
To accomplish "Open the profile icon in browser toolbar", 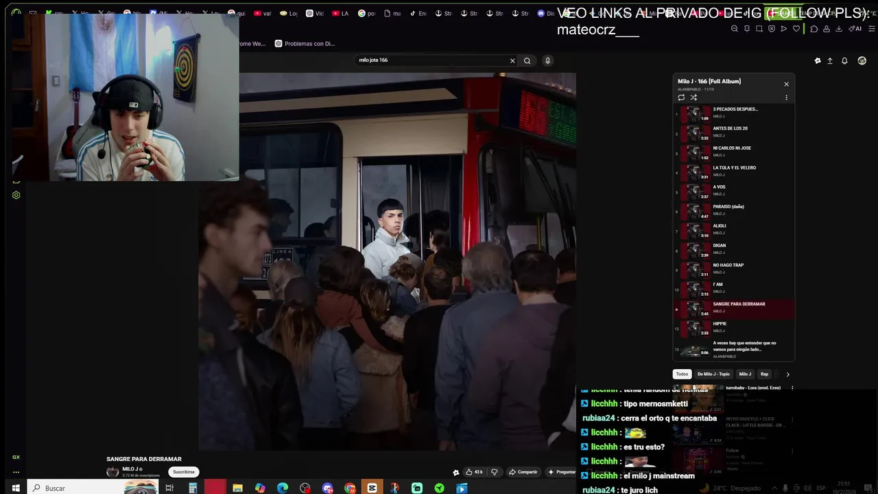I will click(827, 29).
